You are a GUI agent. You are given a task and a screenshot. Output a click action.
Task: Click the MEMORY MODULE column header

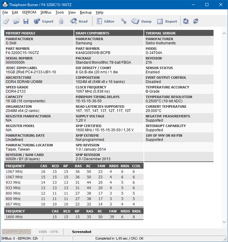pyautogui.click(x=39, y=33)
